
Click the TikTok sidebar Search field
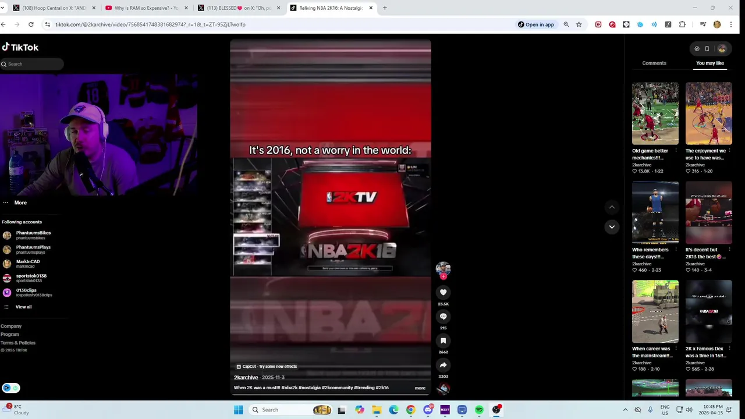coord(32,64)
